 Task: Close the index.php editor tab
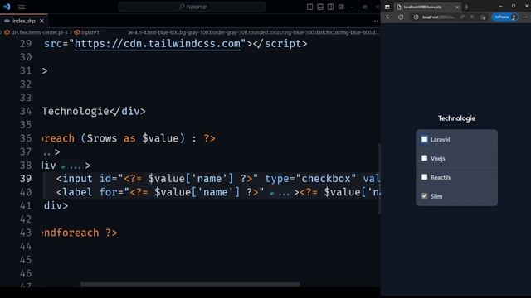pyautogui.click(x=41, y=21)
